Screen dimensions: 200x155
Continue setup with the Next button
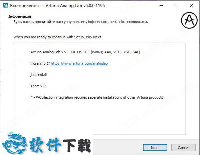click(x=155, y=148)
